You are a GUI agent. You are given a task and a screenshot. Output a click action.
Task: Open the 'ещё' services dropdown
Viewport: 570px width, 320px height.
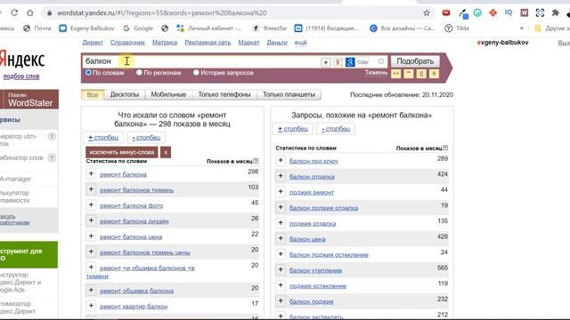300,43
